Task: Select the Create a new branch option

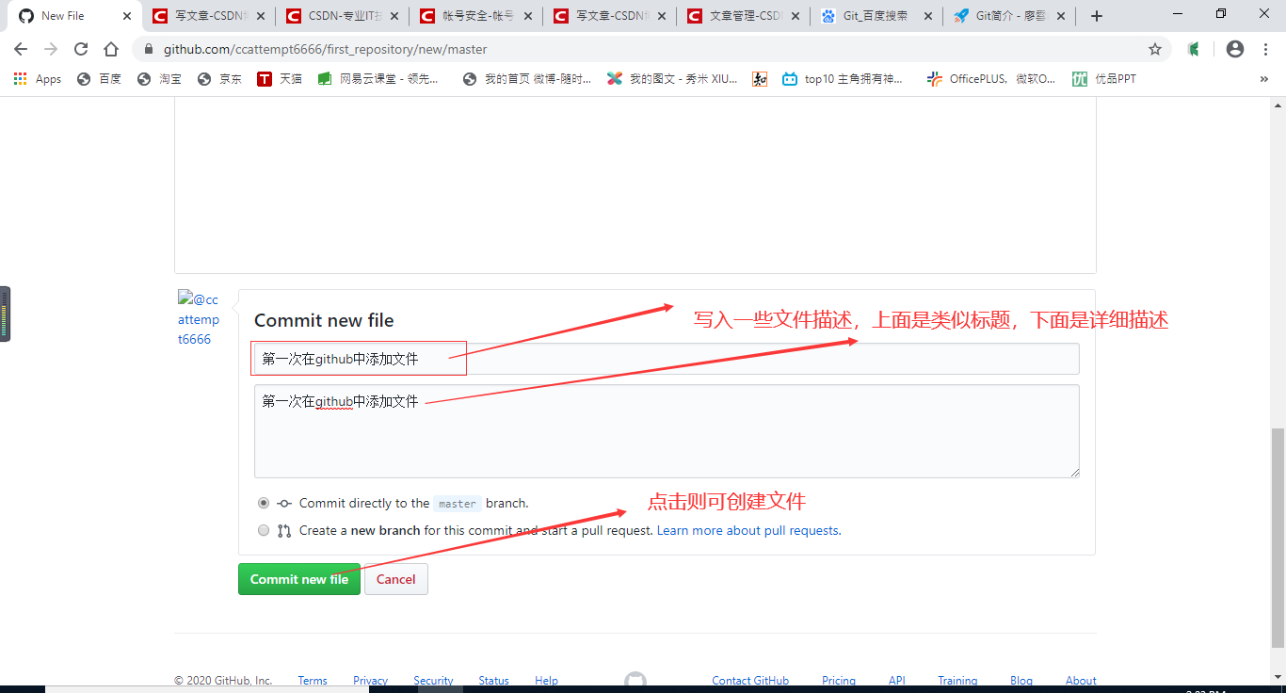Action: coord(264,530)
